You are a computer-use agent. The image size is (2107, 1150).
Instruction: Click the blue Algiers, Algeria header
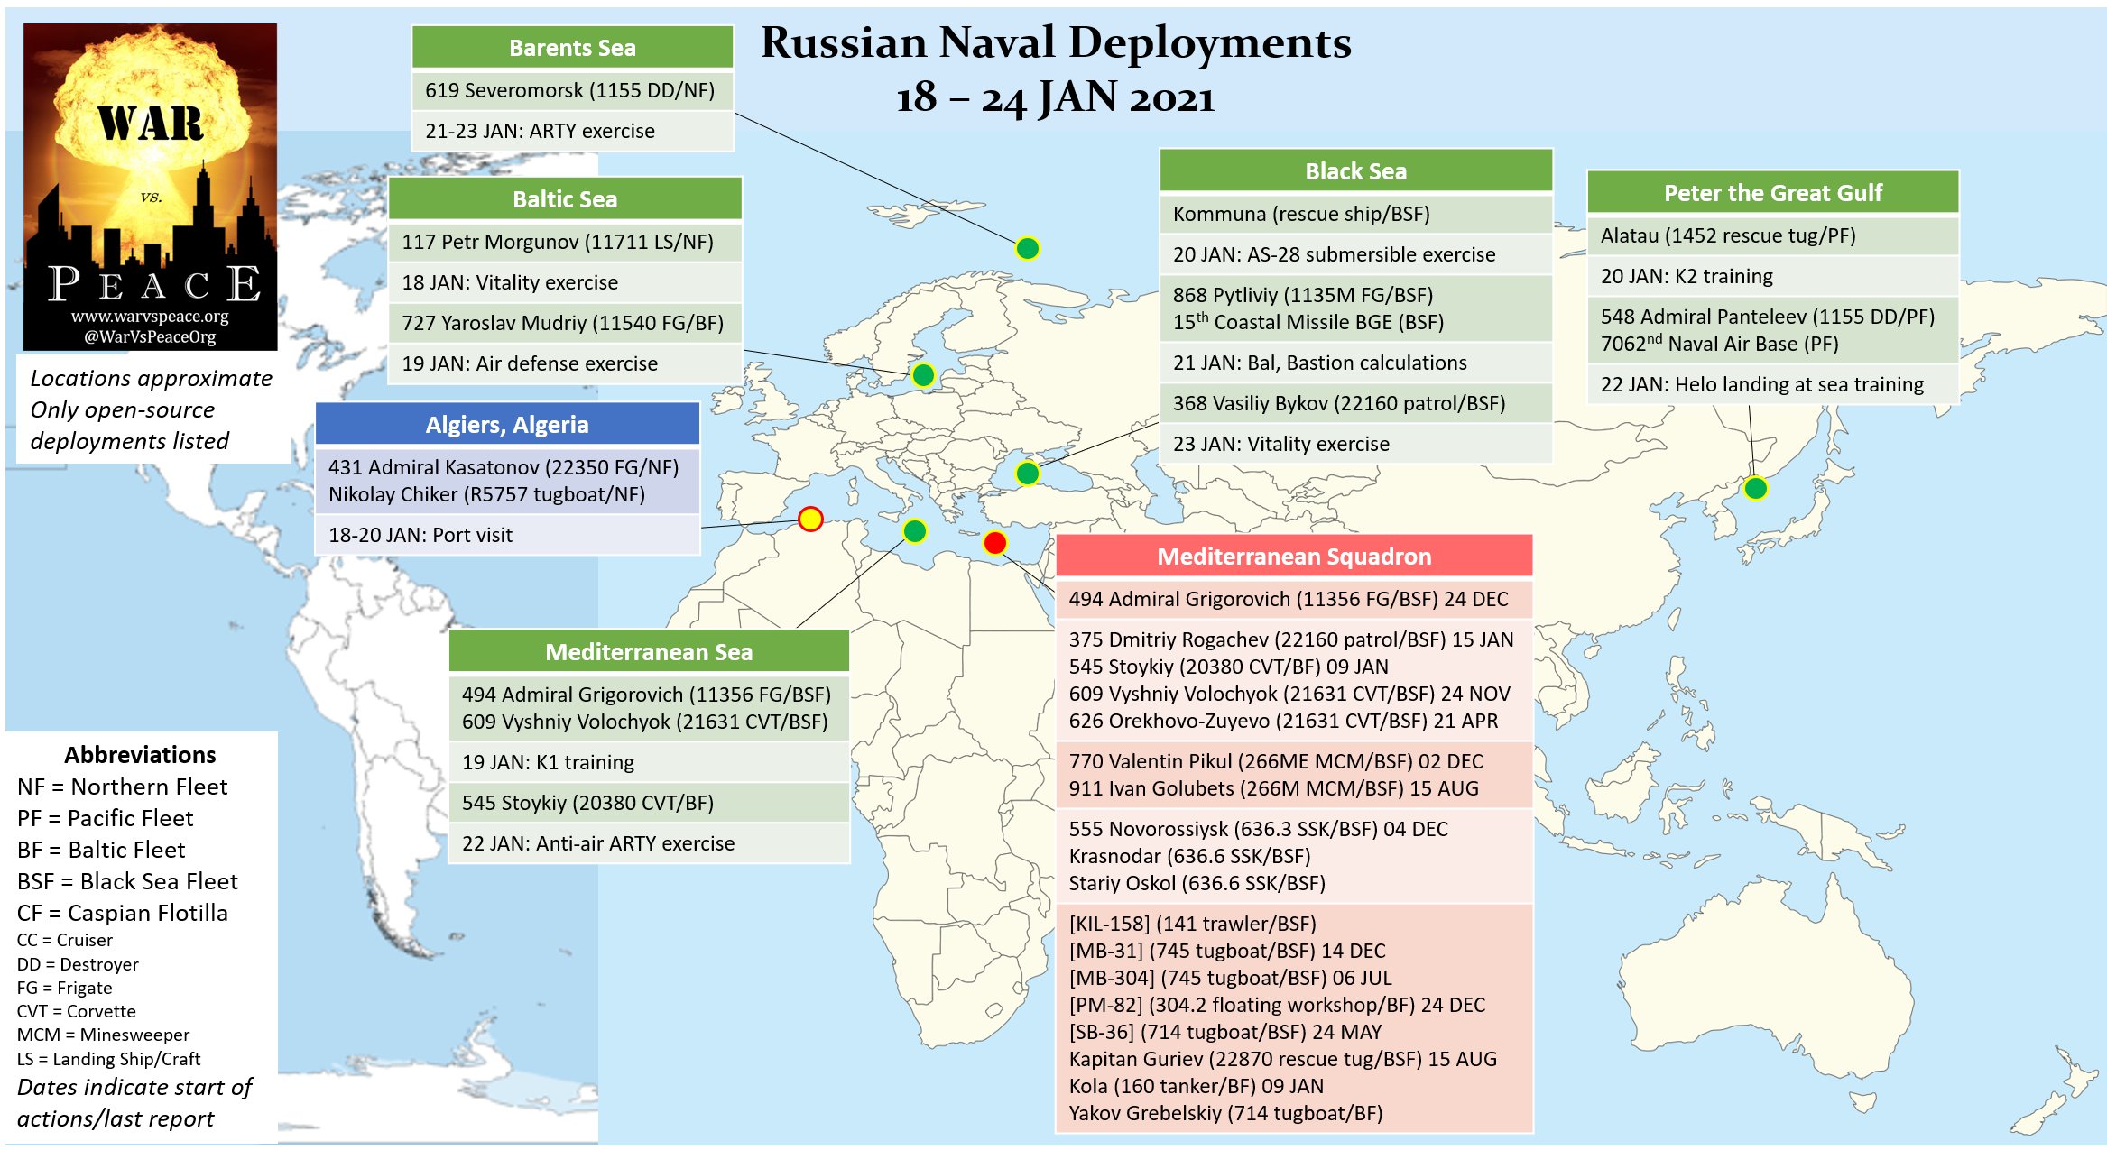pos(507,425)
